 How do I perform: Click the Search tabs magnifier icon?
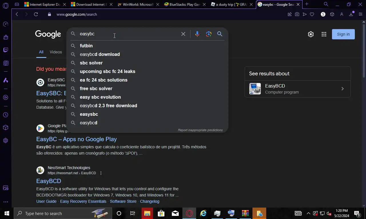point(326,4)
